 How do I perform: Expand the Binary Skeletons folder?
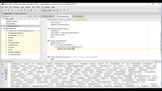(7, 52)
